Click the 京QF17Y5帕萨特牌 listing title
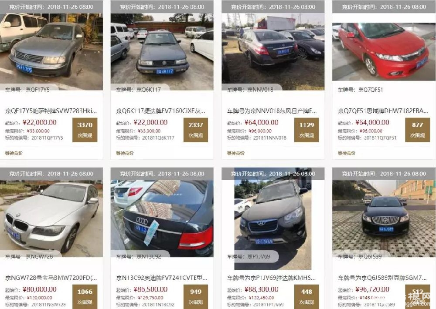 coord(51,111)
